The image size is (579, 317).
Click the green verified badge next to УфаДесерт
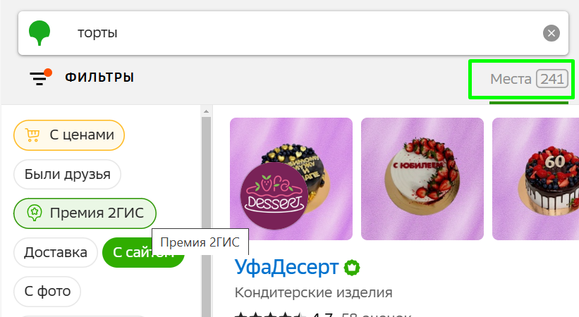click(352, 268)
